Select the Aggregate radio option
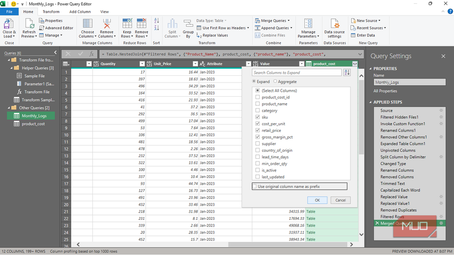Viewport: 454px width, 255px height. click(x=275, y=81)
